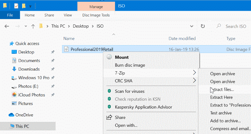Open iCloud Photos in navigation pane
Screen dimensions: 251x134
pos(32,95)
